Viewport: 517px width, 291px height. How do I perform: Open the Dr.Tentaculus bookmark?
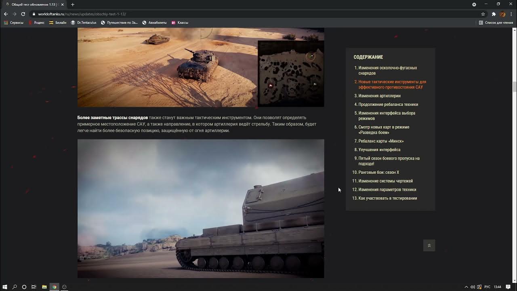click(84, 23)
